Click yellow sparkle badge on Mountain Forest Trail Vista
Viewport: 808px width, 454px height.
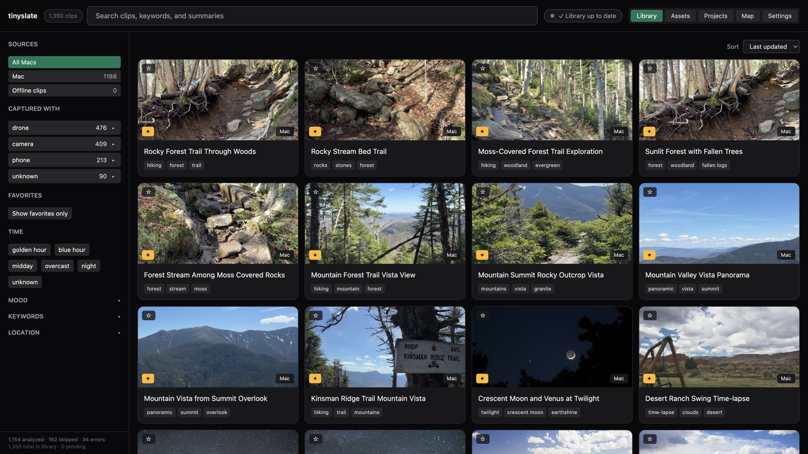[x=315, y=255]
